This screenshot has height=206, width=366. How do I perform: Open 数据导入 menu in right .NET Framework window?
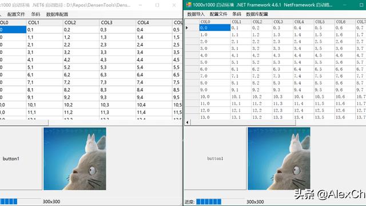click(196, 14)
